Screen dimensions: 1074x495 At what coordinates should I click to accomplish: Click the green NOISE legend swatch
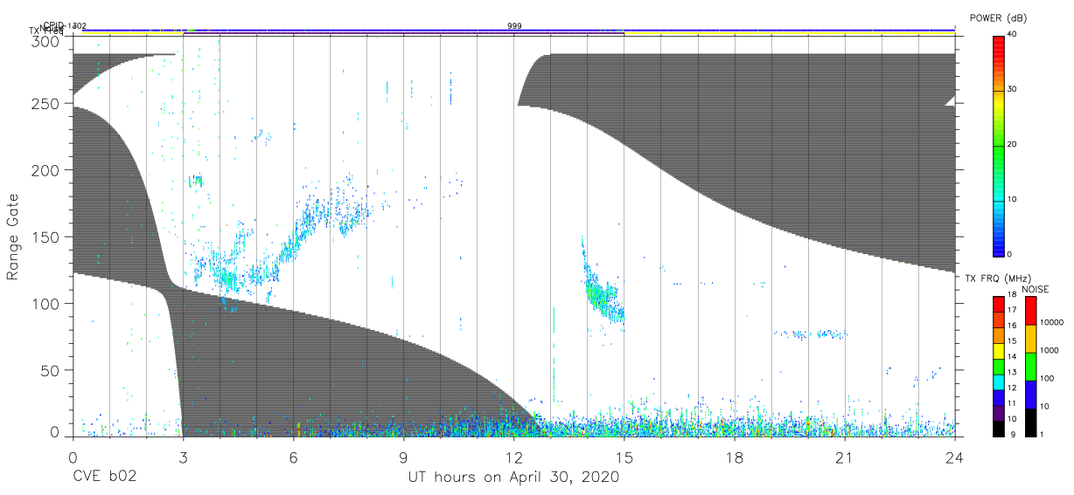pos(1029,367)
